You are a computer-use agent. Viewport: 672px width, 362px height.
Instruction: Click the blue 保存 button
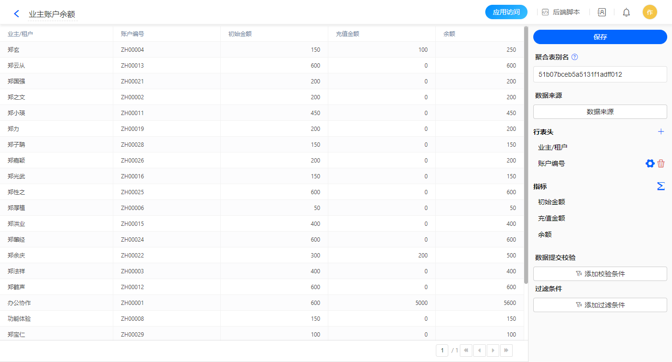coord(600,37)
